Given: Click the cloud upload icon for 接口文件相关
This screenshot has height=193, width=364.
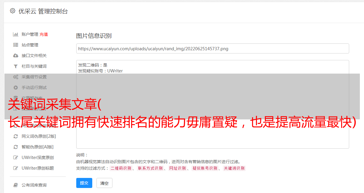Looking at the screenshot, I should click(x=16, y=56).
